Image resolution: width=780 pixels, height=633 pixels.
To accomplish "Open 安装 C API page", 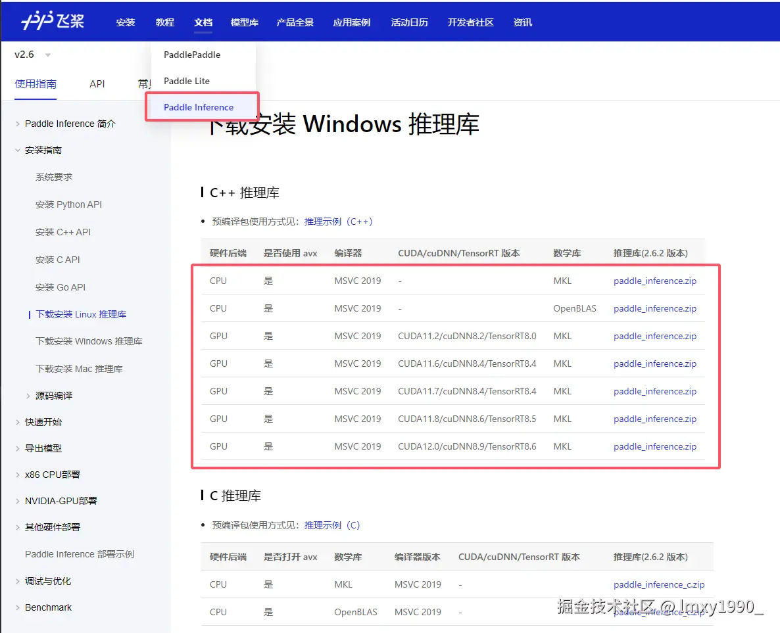I will coord(57,260).
